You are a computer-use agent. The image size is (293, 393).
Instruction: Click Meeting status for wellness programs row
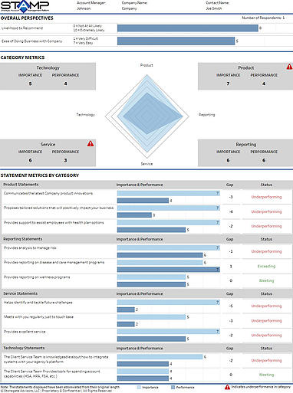point(266,280)
